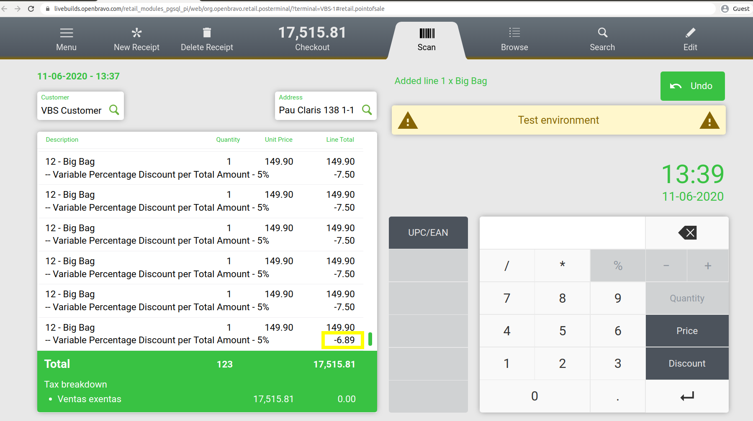Select the UPC/EAN button
The width and height of the screenshot is (753, 421).
[x=428, y=232]
